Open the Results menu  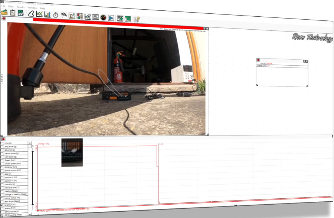tap(20, 7)
